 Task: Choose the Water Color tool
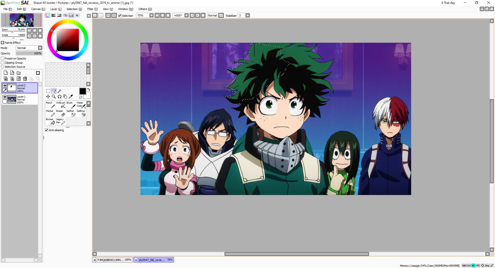81,105
